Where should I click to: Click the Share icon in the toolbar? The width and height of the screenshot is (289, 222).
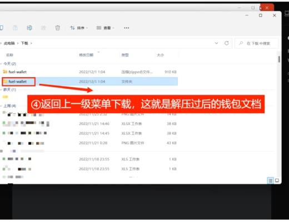click(x=43, y=28)
